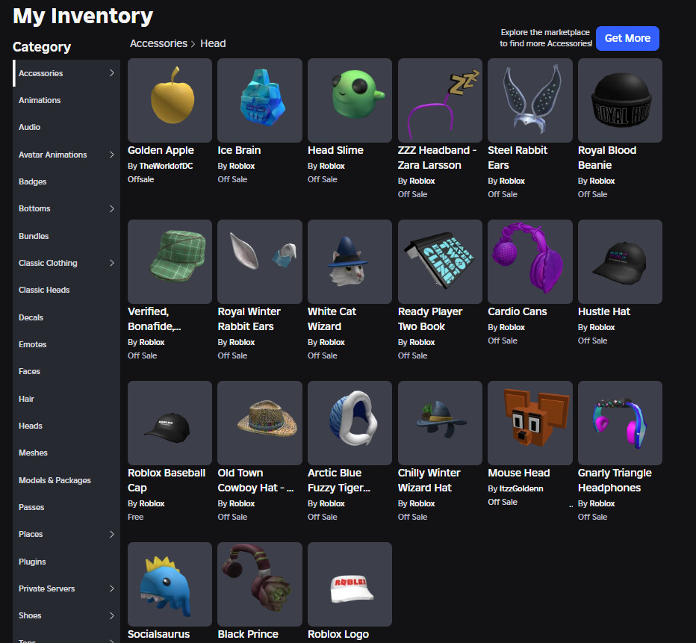Click the Accessories breadcrumb link

[x=158, y=43]
